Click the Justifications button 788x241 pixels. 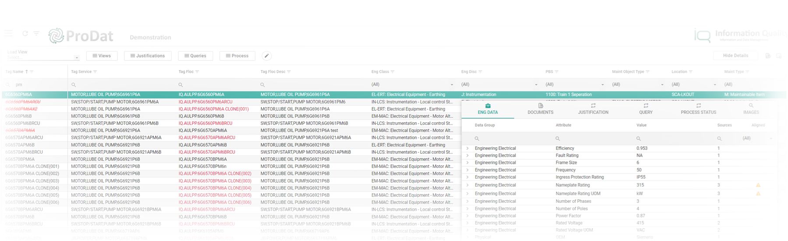tap(148, 56)
